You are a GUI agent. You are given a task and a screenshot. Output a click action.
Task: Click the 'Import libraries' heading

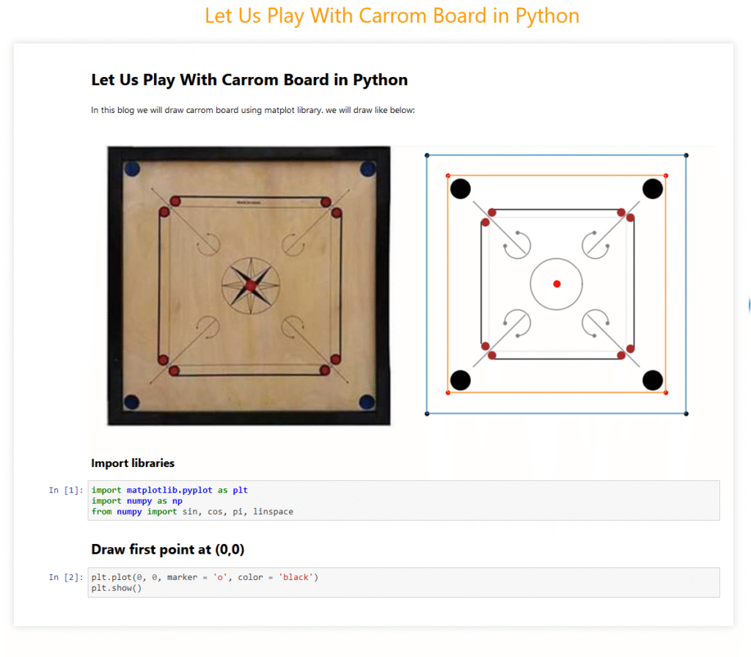(133, 463)
